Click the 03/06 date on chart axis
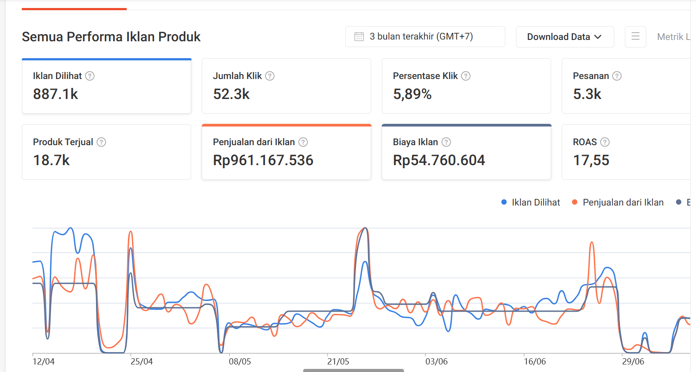Image resolution: width=696 pixels, height=372 pixels. coord(436,361)
